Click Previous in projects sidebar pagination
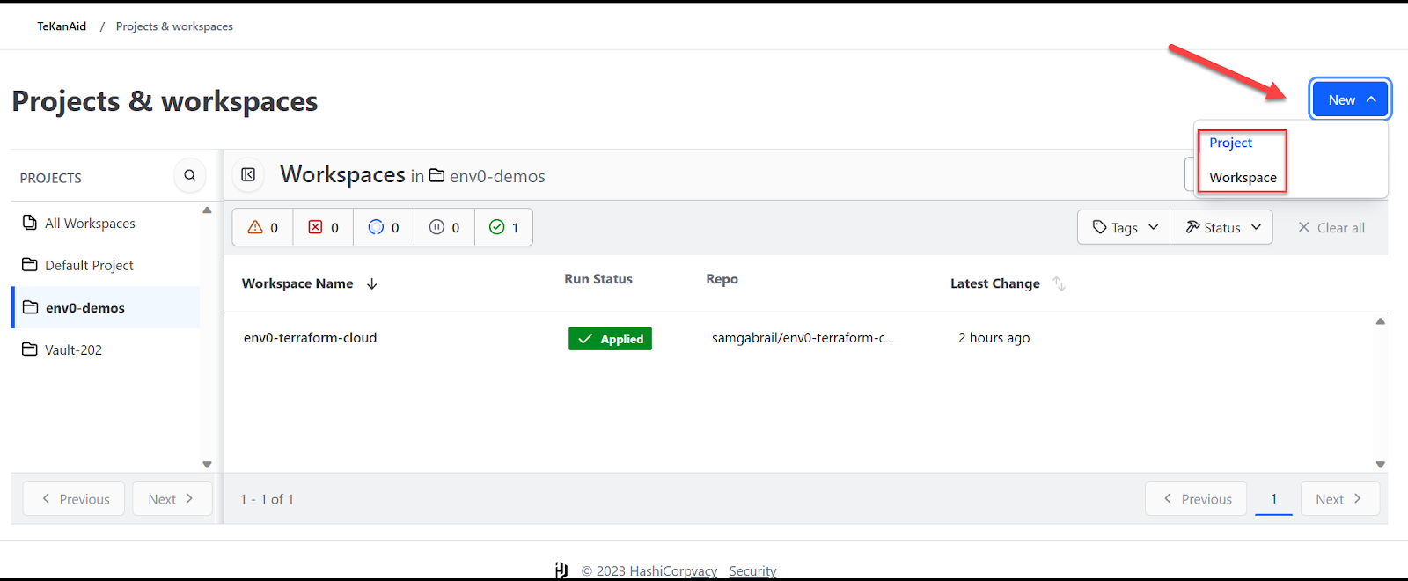The image size is (1408, 581). (74, 498)
